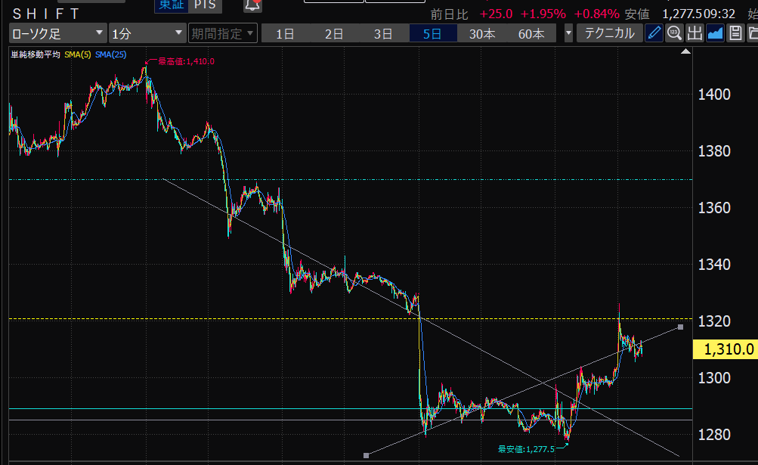Click the small up arrow above price axis

click(x=685, y=51)
